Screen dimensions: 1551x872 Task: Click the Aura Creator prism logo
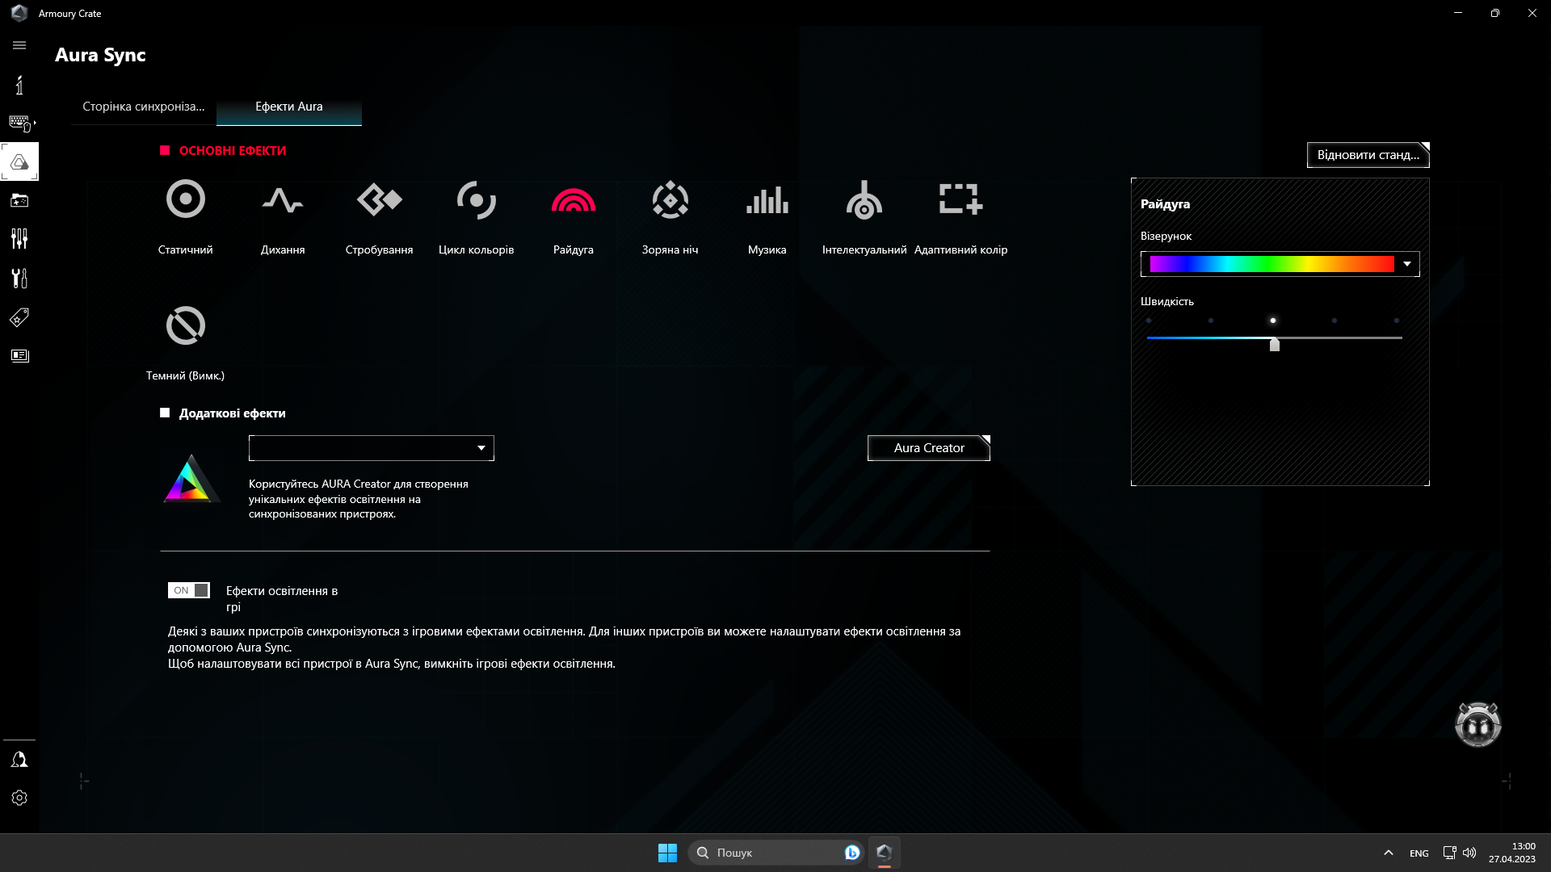pyautogui.click(x=190, y=479)
